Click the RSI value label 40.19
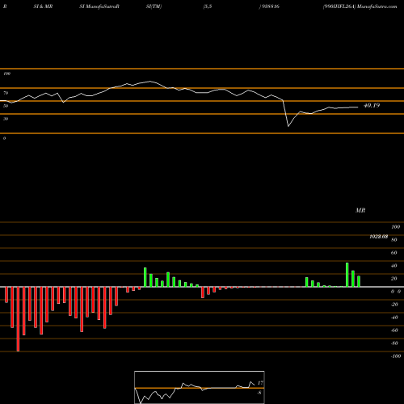 [x=372, y=105]
